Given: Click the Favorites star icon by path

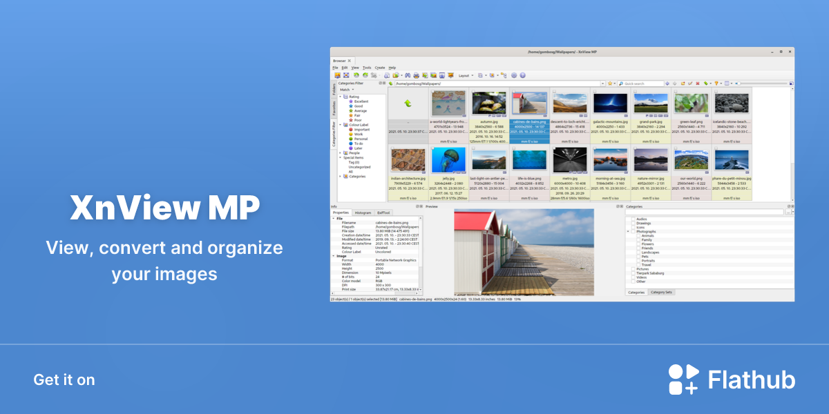Looking at the screenshot, I should 610,83.
